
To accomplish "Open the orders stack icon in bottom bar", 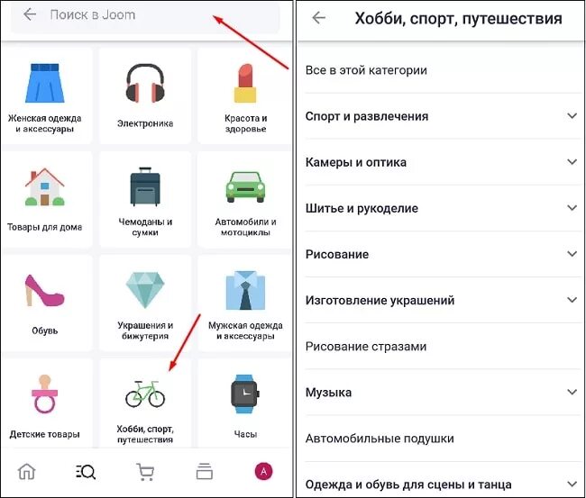I will (205, 472).
